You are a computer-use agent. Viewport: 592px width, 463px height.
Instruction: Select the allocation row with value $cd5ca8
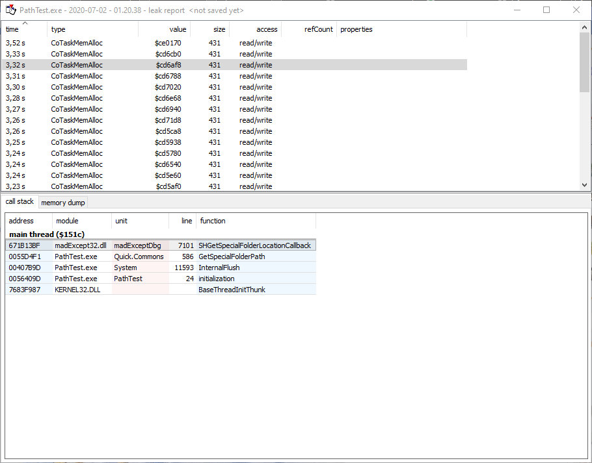click(x=234, y=131)
